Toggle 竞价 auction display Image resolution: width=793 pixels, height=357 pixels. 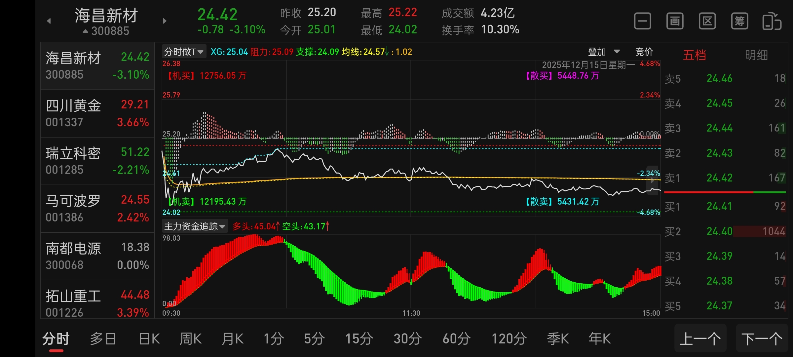pos(644,52)
